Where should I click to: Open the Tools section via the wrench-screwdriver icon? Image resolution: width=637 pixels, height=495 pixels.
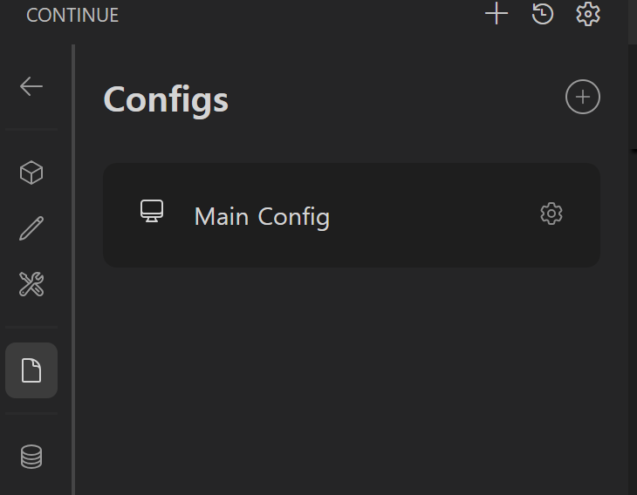pyautogui.click(x=31, y=283)
